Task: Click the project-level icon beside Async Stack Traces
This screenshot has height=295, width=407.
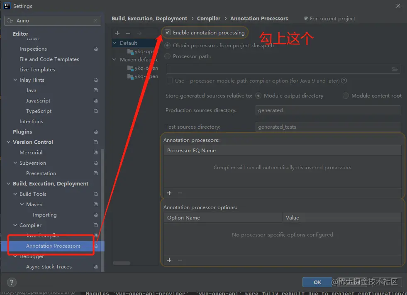Action: click(x=95, y=267)
